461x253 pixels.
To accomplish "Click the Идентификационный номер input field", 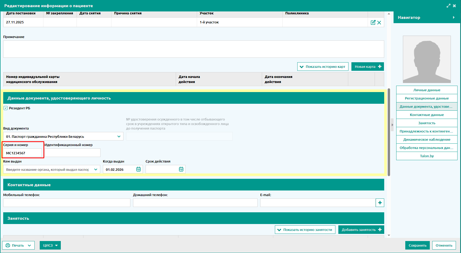I will 72,153.
